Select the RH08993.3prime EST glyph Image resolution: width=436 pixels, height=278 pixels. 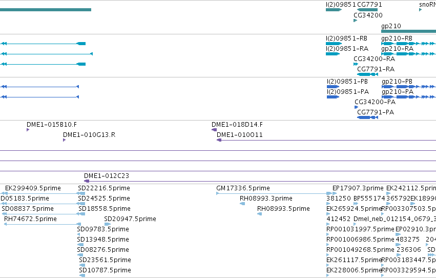pyautogui.click(x=242, y=204)
